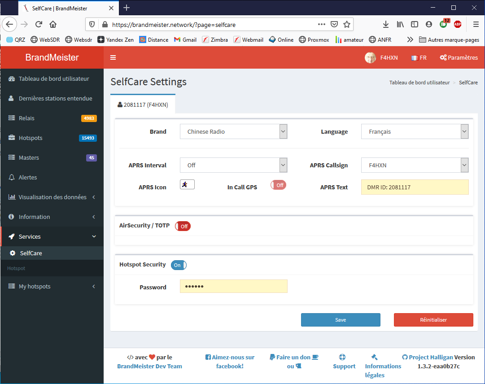Open the downloads arrow icon

(385, 24)
